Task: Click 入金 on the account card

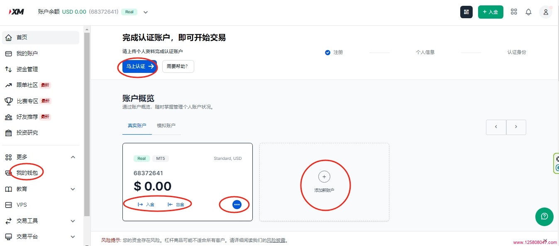Action: click(x=146, y=205)
